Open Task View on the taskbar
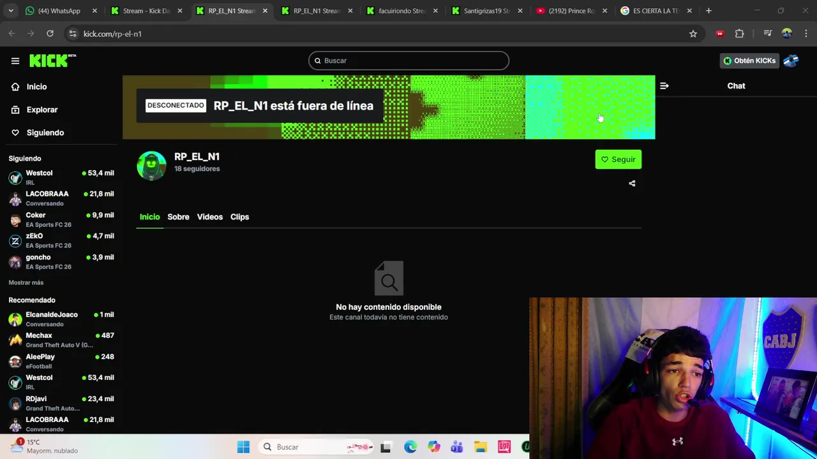Viewport: 817px width, 459px height. (x=386, y=447)
